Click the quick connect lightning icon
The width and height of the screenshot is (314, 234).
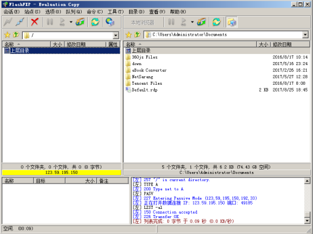coord(8,21)
